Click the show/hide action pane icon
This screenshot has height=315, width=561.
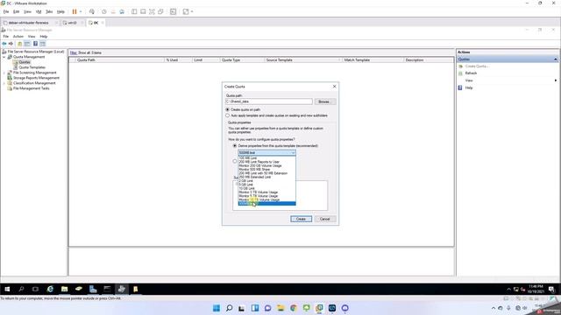click(43, 44)
